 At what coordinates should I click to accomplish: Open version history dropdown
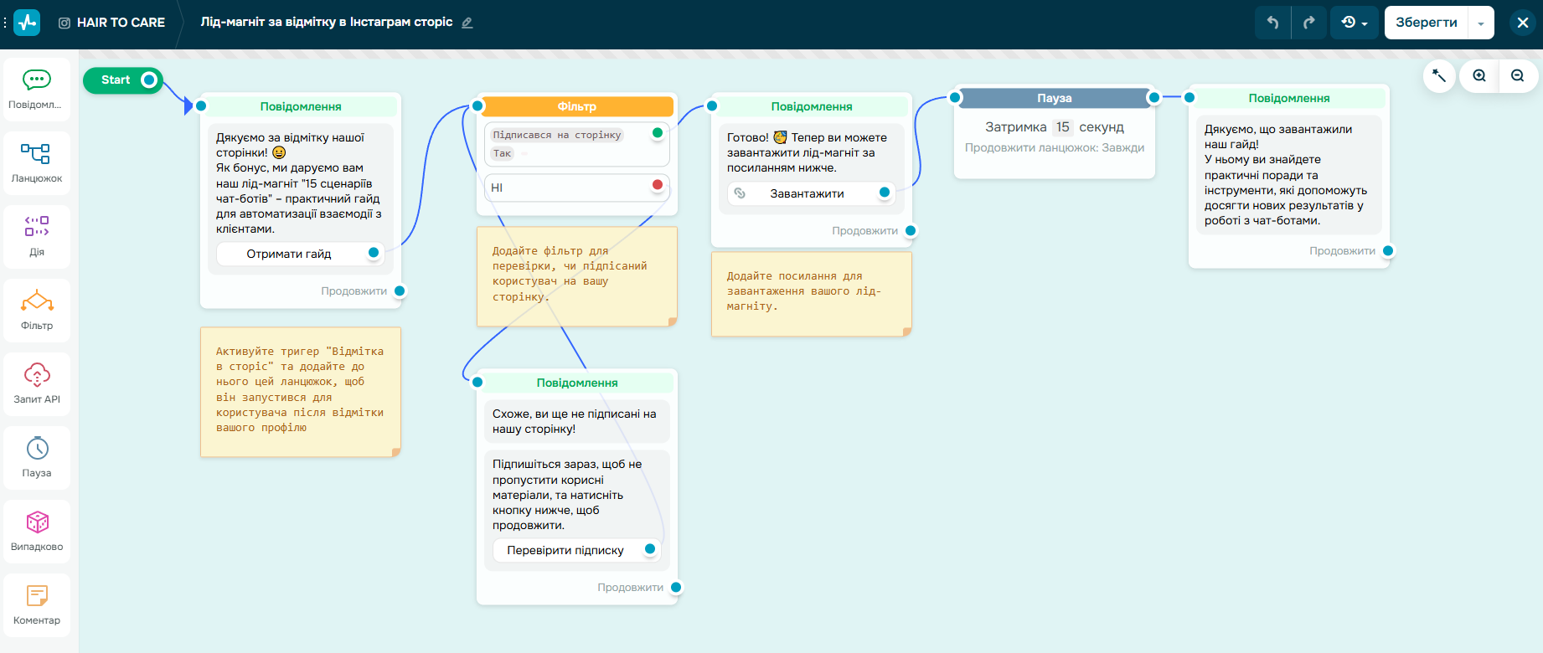[1355, 23]
